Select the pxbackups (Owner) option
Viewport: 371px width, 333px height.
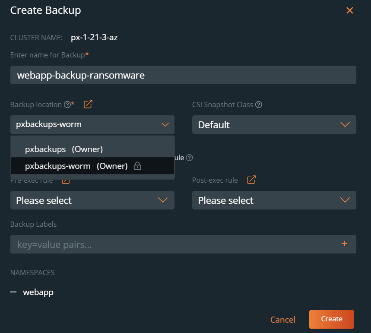64,149
